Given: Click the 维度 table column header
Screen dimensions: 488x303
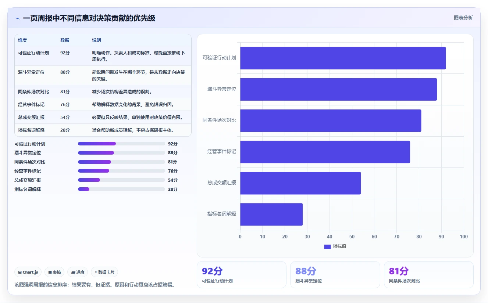Looking at the screenshot, I should pos(22,40).
